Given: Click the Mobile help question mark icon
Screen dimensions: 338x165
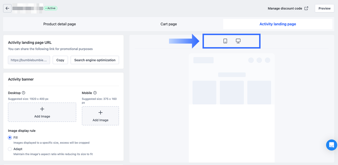Looking at the screenshot, I should pyautogui.click(x=95, y=93).
